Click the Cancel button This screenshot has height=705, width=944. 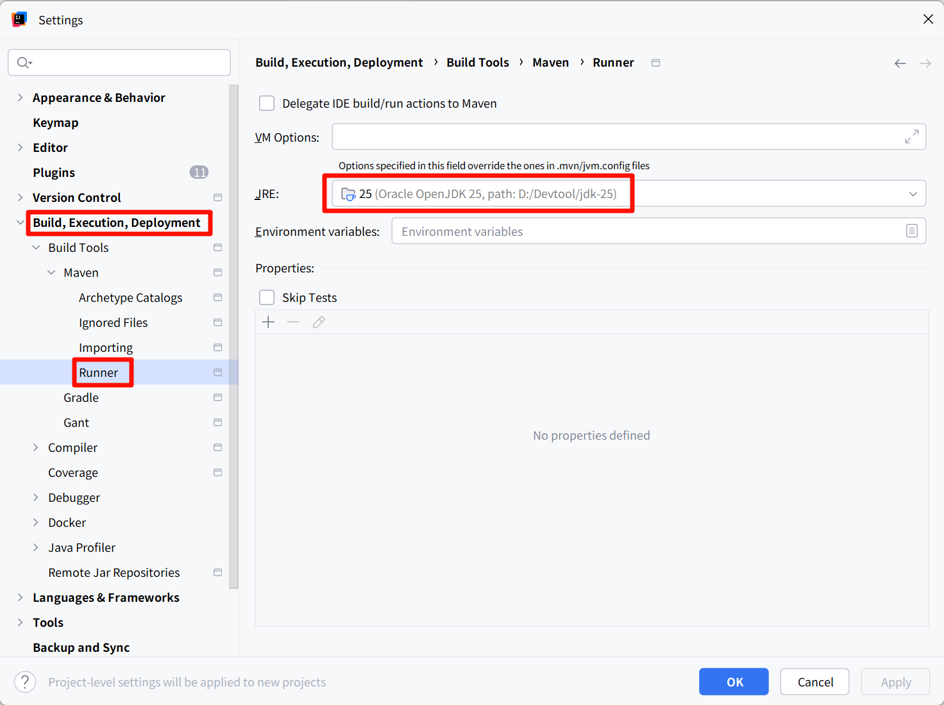(x=814, y=682)
